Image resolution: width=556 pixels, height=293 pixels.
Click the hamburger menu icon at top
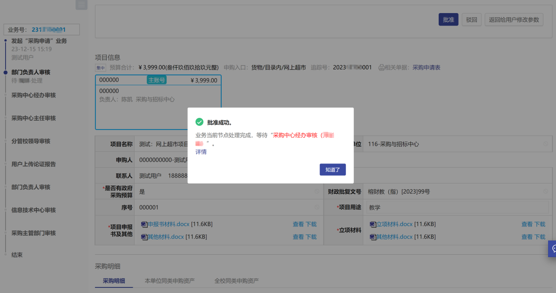click(x=81, y=5)
